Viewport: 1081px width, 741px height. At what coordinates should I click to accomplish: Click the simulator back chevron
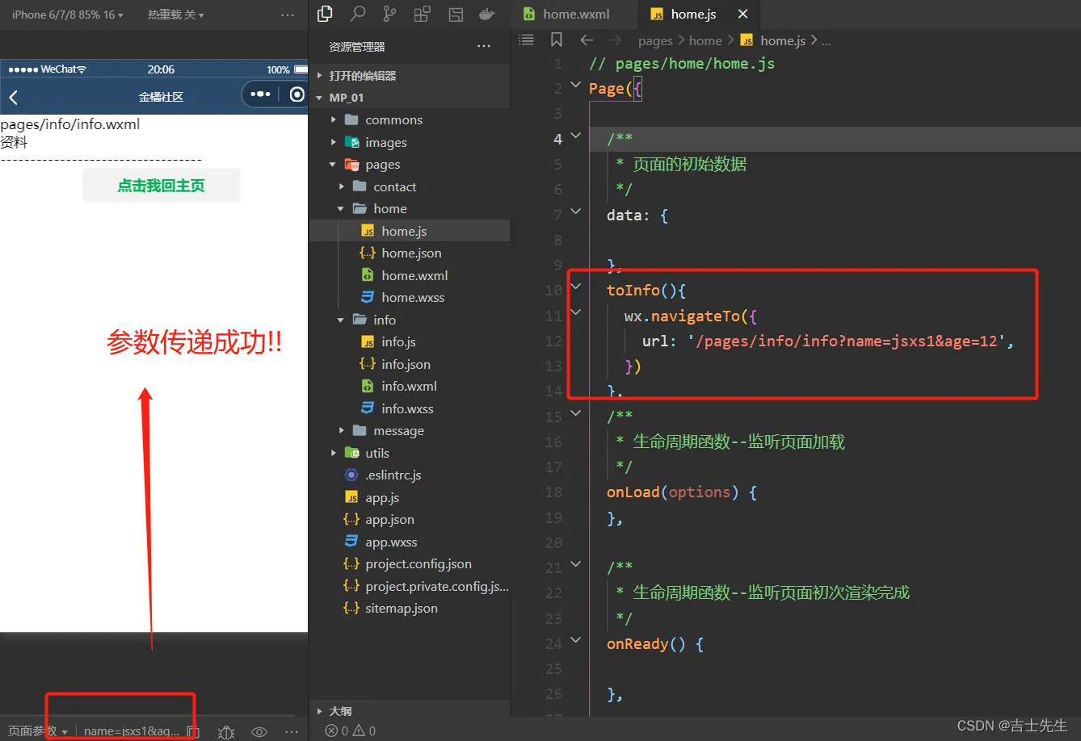click(x=13, y=97)
